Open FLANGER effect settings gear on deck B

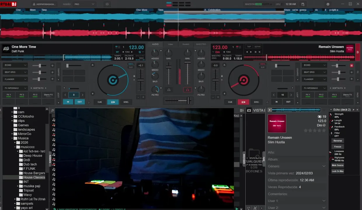point(351,79)
